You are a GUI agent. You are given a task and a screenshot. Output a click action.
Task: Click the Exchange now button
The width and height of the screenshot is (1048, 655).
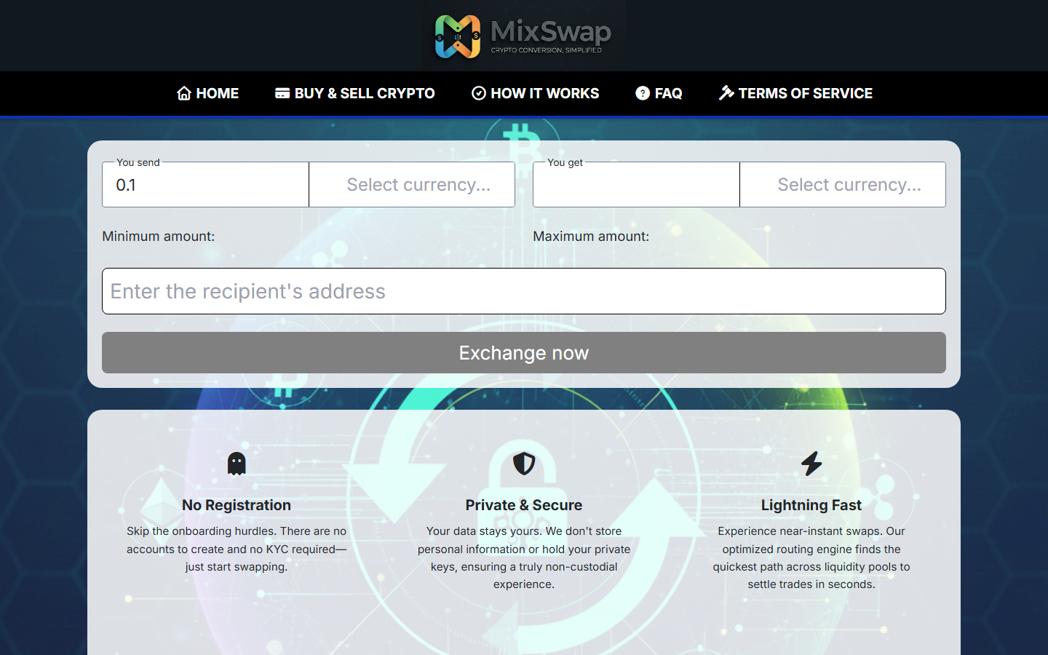524,353
